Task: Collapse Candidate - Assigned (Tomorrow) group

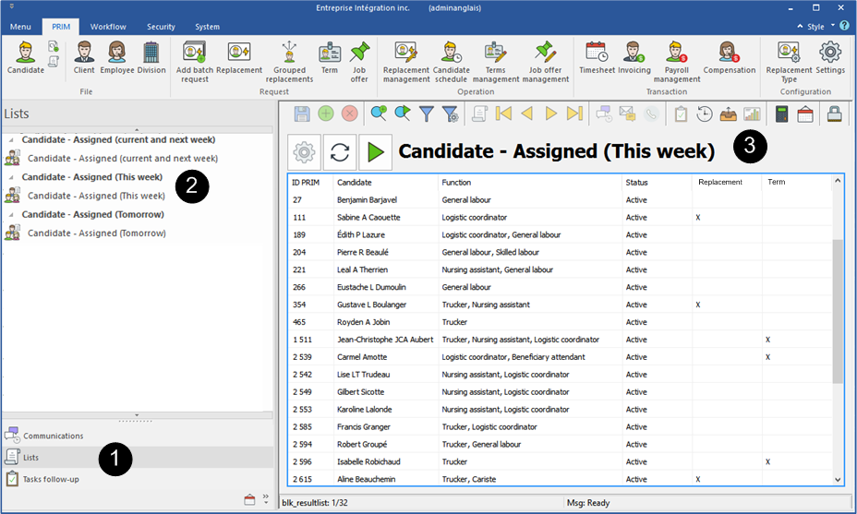Action: [11, 215]
